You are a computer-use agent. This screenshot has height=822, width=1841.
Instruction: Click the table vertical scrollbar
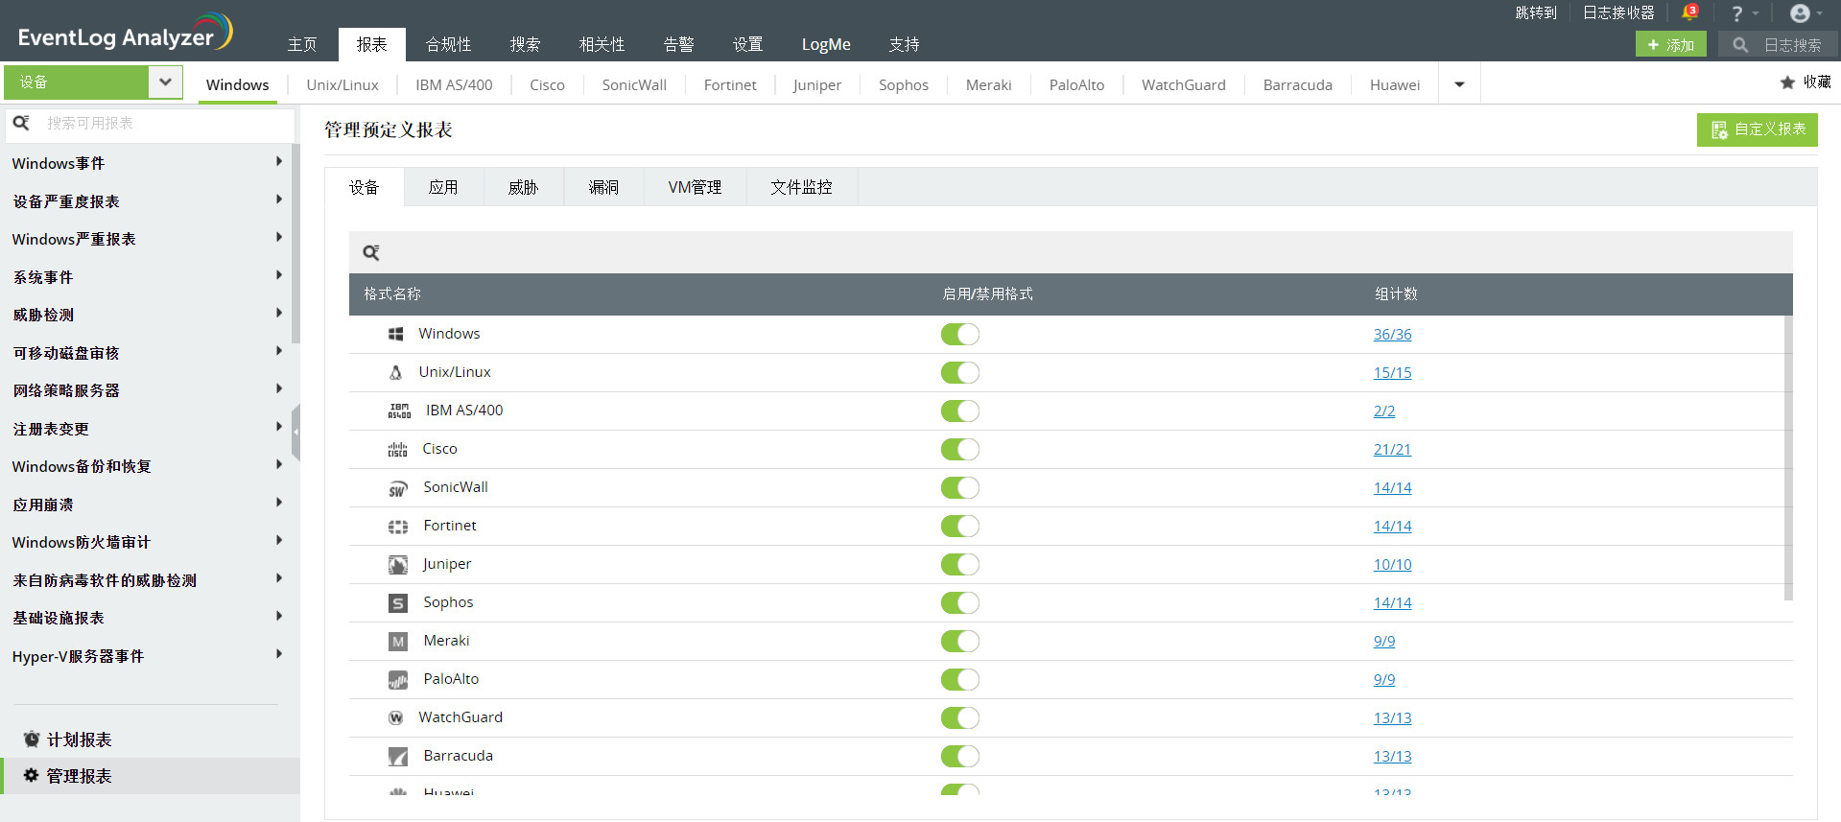(x=1788, y=458)
